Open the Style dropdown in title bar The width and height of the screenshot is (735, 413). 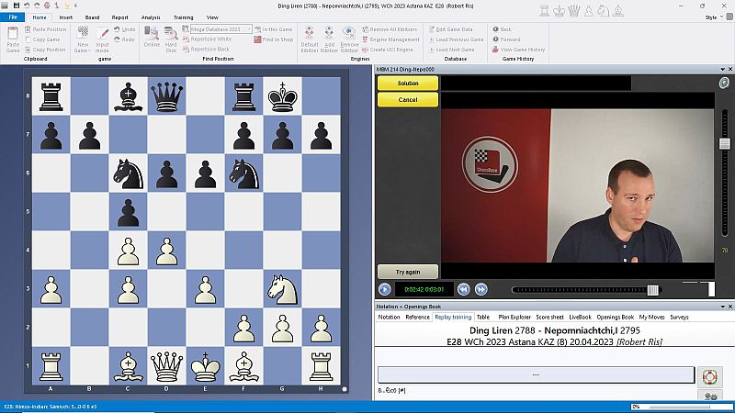pos(713,17)
